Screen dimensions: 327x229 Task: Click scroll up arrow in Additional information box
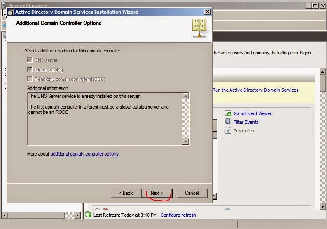click(186, 96)
